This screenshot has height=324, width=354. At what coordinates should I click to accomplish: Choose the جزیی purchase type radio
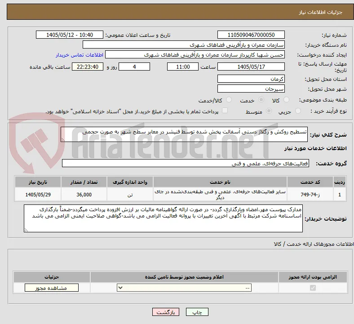click(x=298, y=111)
